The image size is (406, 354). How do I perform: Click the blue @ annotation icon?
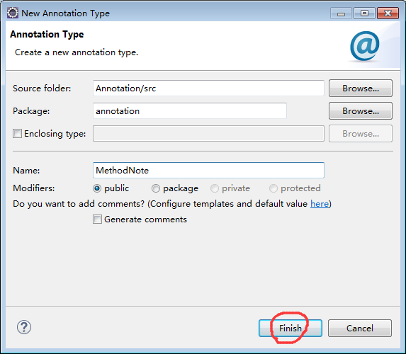[365, 46]
